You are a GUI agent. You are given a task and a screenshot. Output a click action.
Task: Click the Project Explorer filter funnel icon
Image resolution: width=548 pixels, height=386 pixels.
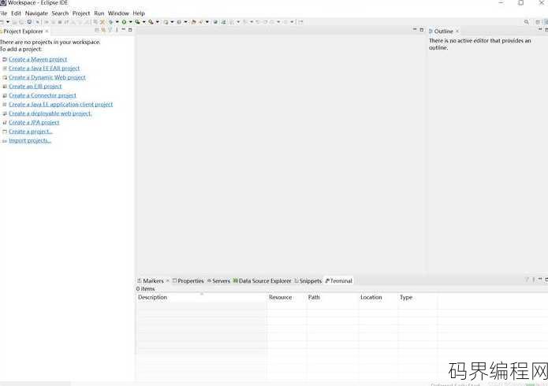click(x=110, y=30)
